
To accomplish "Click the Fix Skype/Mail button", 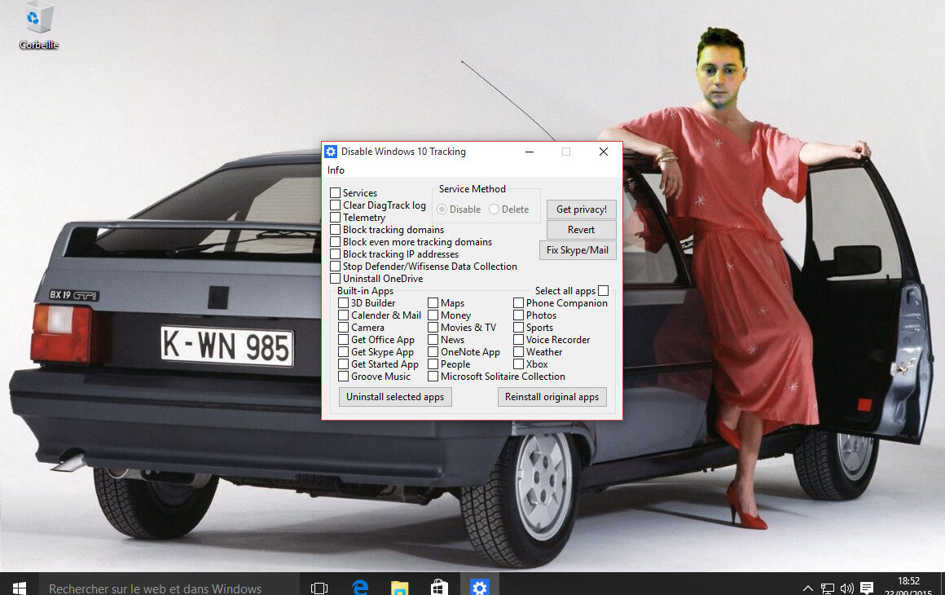I will tap(578, 250).
